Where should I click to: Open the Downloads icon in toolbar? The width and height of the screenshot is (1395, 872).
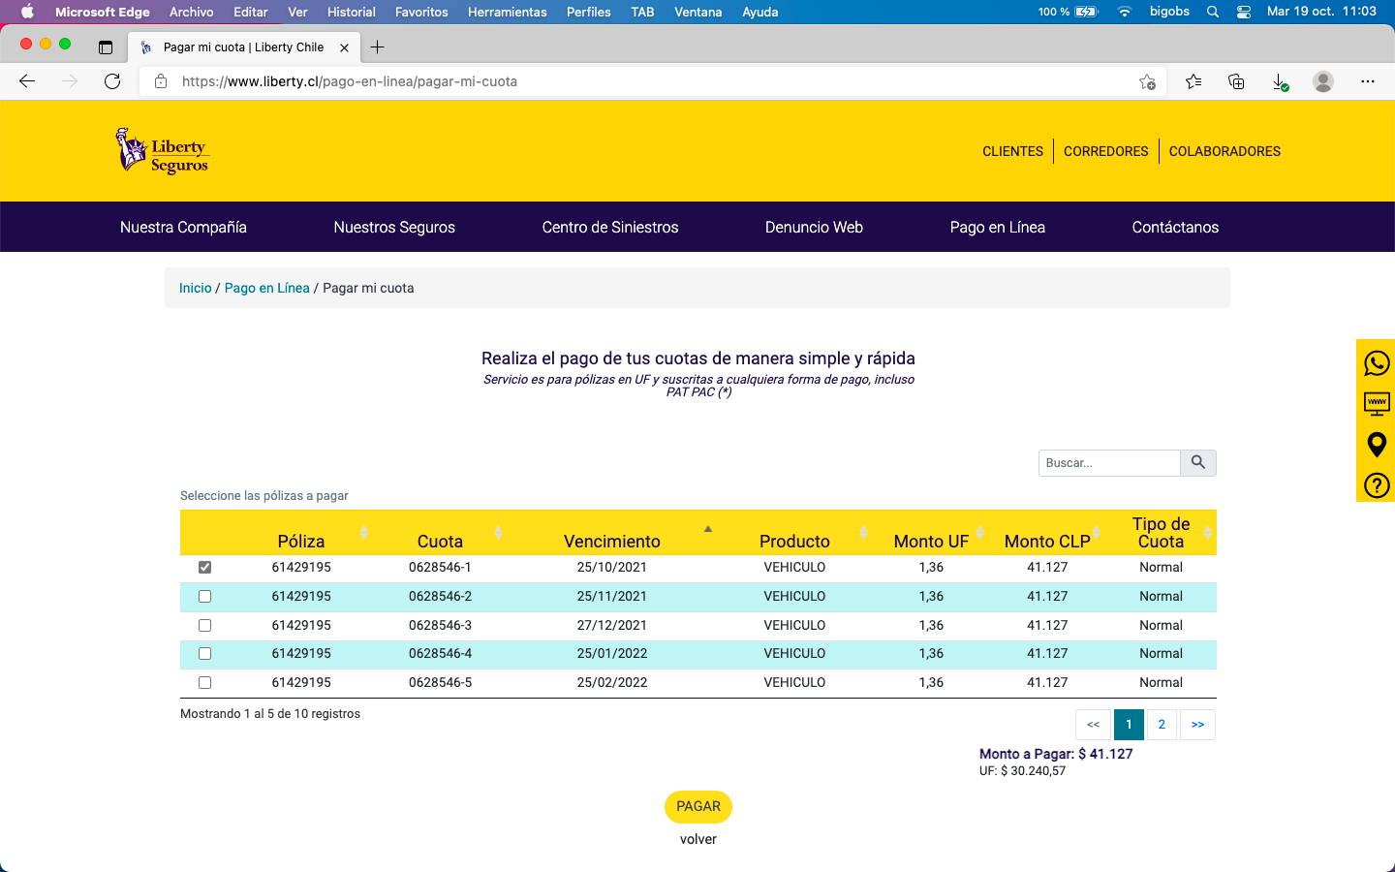click(1280, 81)
